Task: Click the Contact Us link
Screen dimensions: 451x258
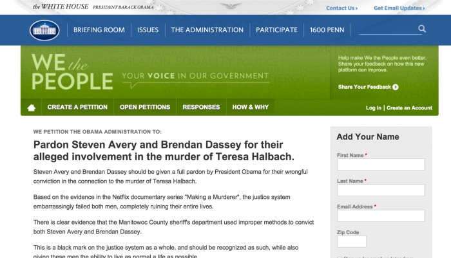Action: click(341, 8)
